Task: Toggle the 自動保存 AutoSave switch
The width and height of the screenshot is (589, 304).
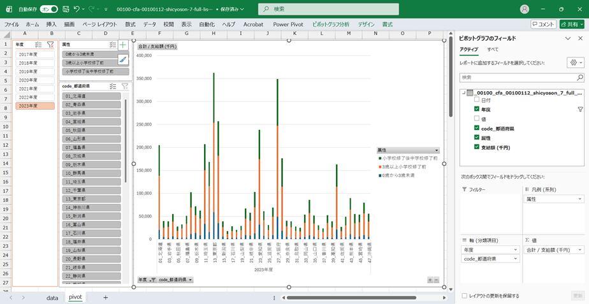Action: [48, 10]
